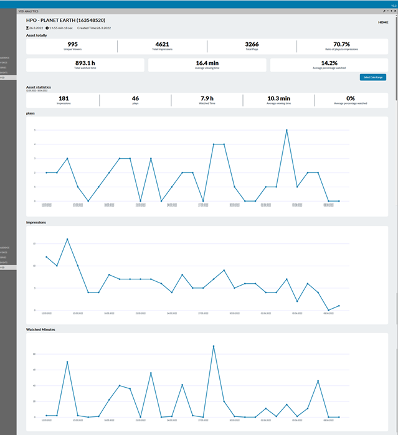Select VOD in the upper sidebar menu

pyautogui.click(x=2, y=78)
